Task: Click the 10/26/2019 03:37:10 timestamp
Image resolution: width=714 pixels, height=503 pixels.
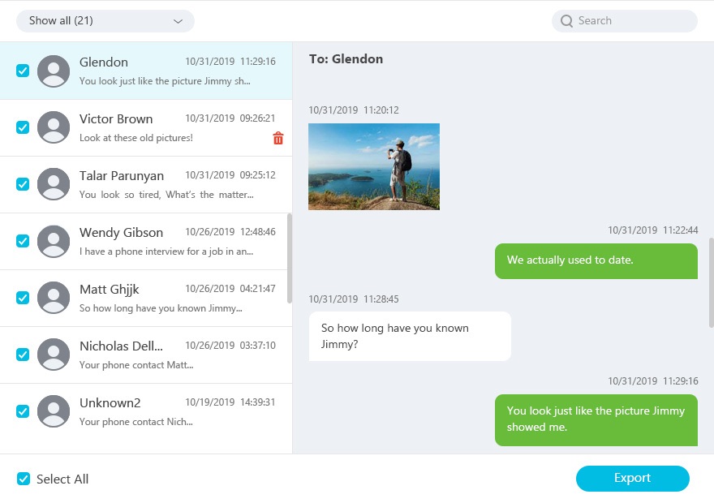Action: [x=230, y=346]
